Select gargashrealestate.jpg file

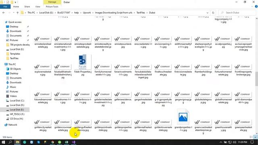[x=143, y=98]
